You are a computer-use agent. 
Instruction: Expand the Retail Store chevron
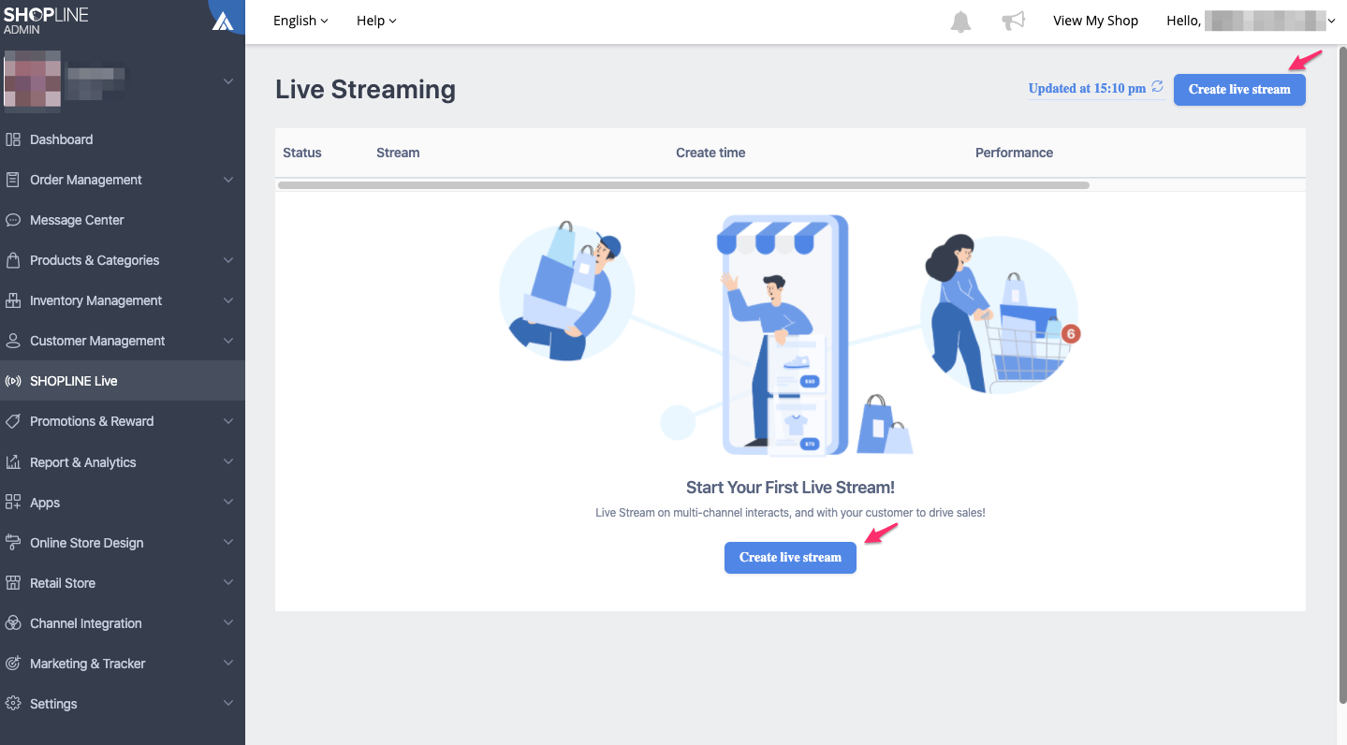tap(228, 583)
